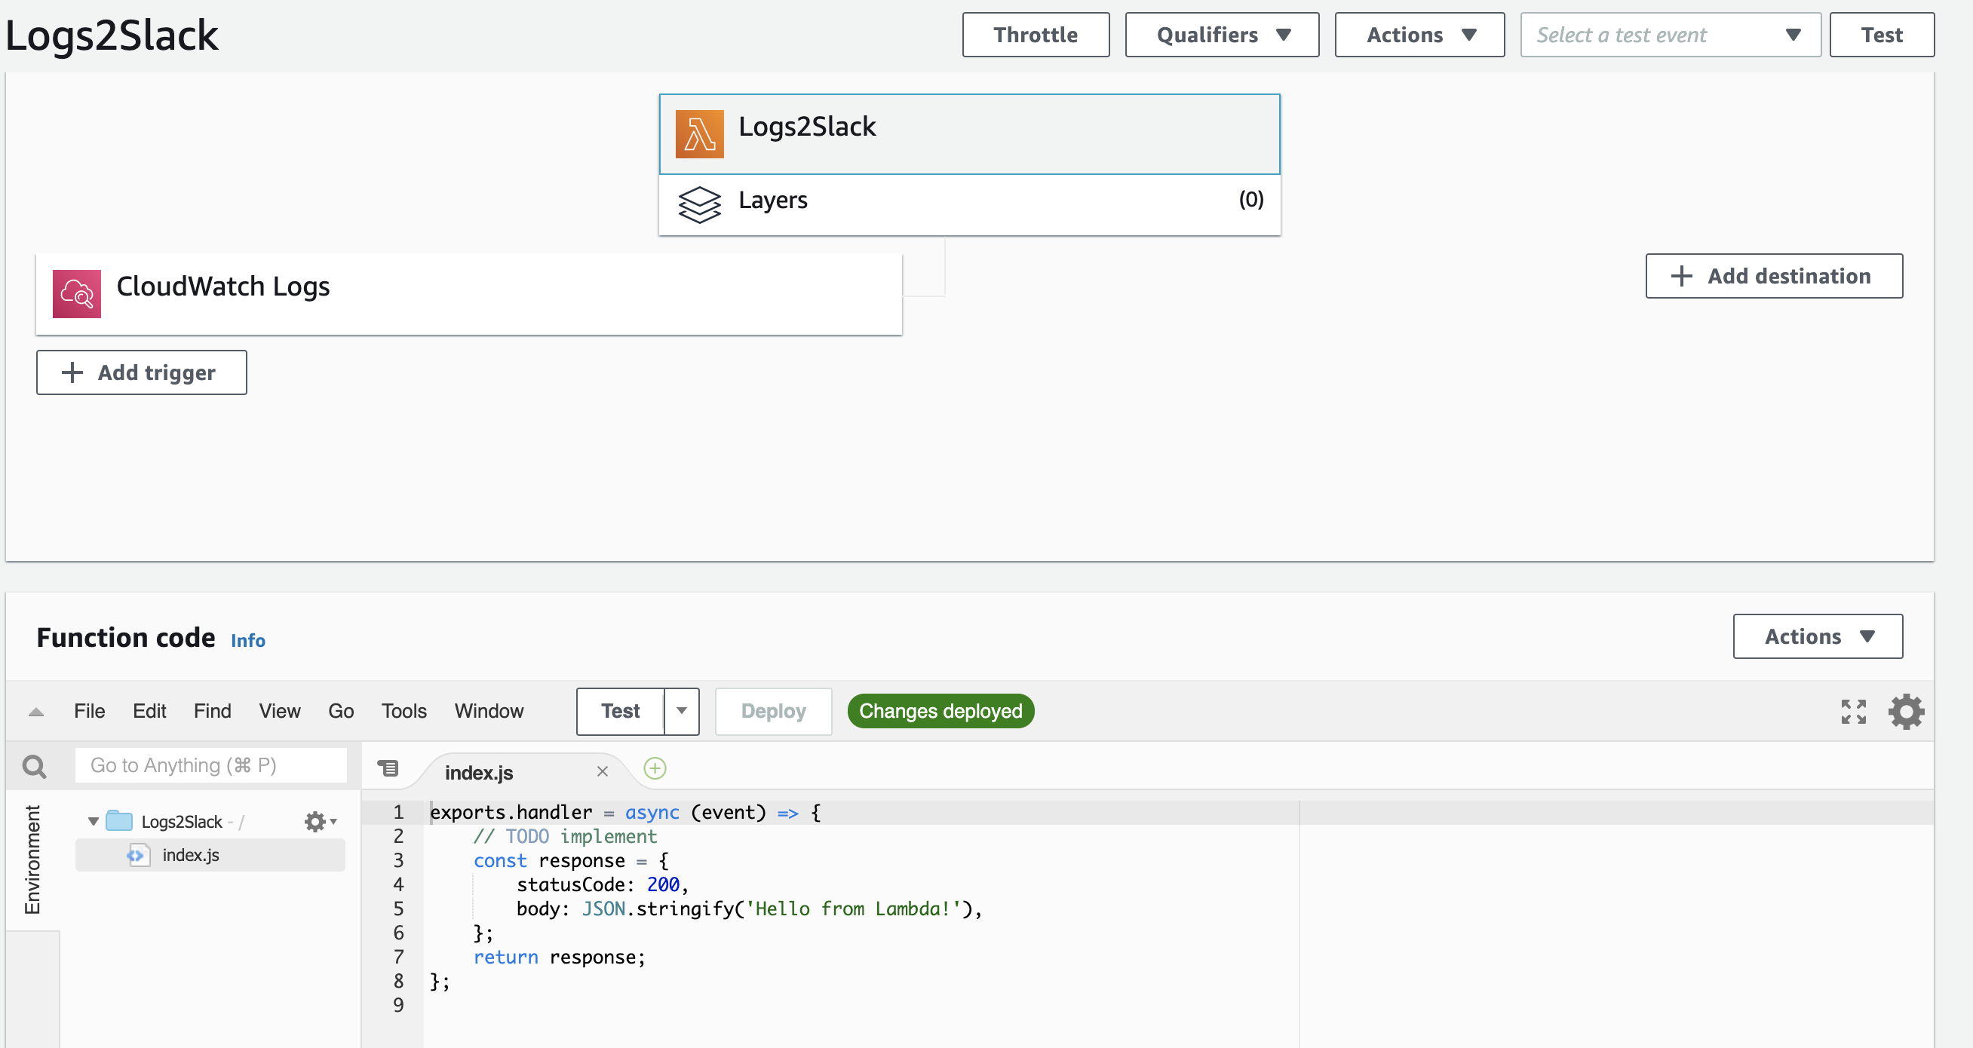
Task: Click the Deploy button in editor
Action: 772,711
